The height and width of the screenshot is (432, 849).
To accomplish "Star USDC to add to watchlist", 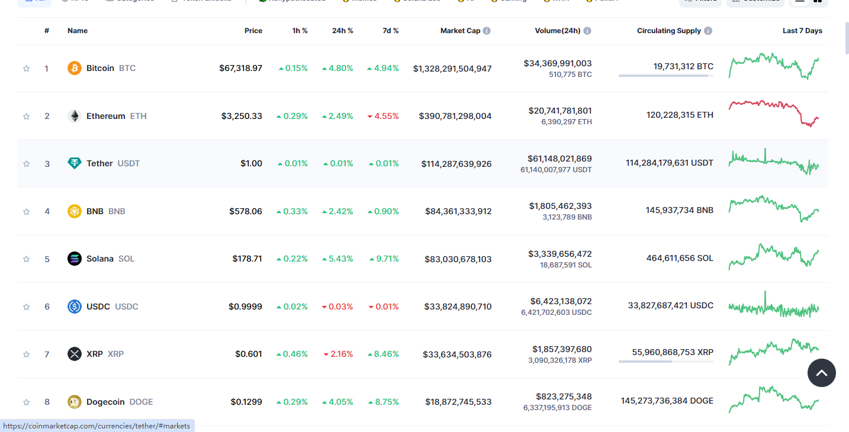I will (x=26, y=307).
